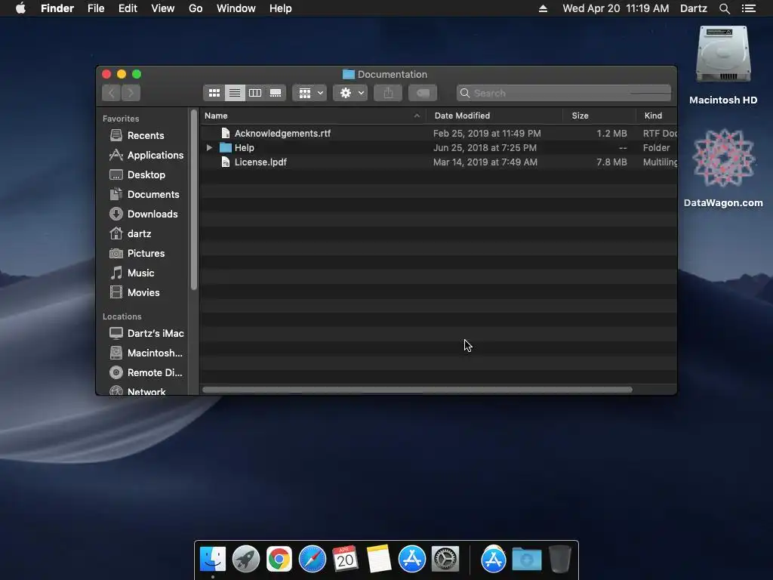Screen dimensions: 773x580
Task: Open Launchpad from the Dock
Action: click(245, 559)
